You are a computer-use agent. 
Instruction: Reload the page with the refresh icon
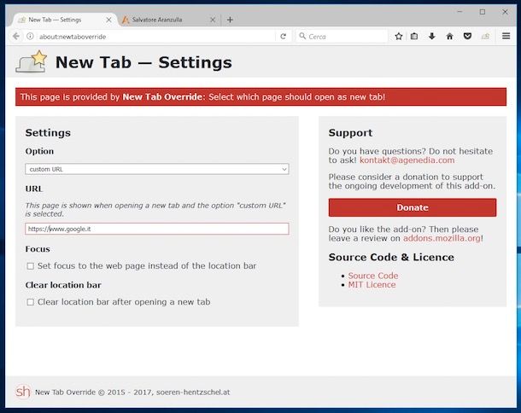click(283, 37)
